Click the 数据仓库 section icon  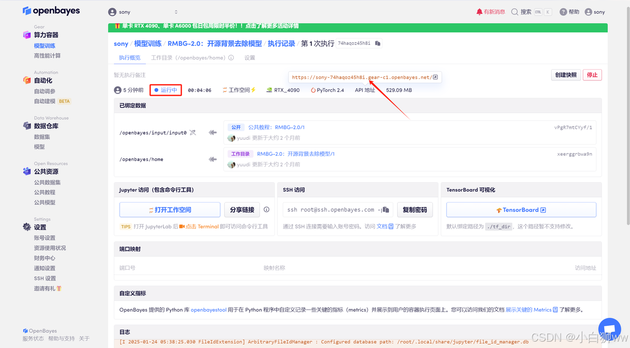27,126
